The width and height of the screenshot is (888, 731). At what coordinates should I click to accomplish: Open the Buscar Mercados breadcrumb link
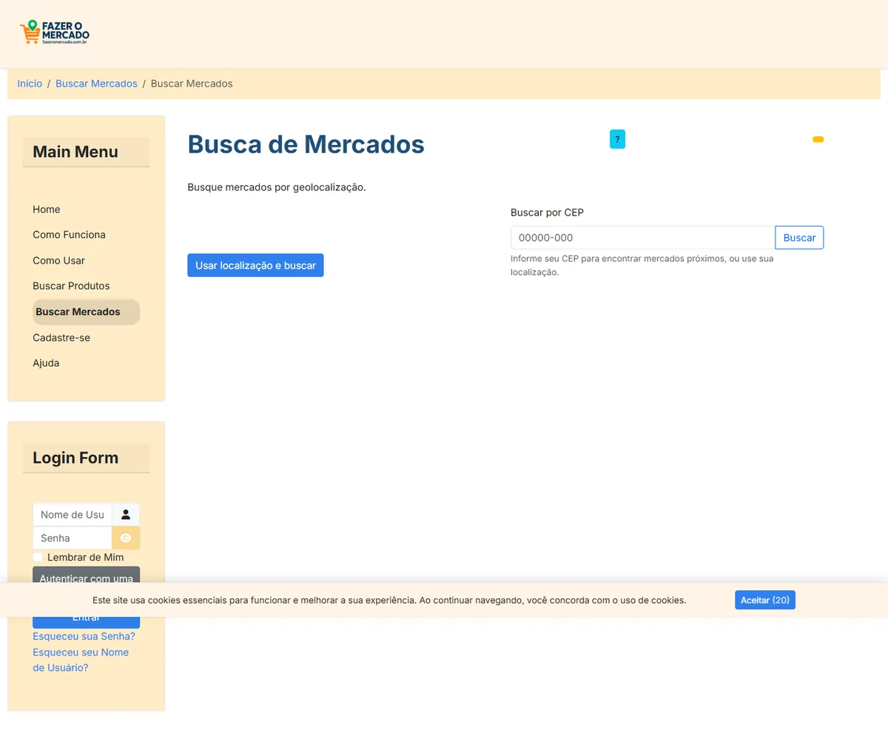(x=96, y=84)
